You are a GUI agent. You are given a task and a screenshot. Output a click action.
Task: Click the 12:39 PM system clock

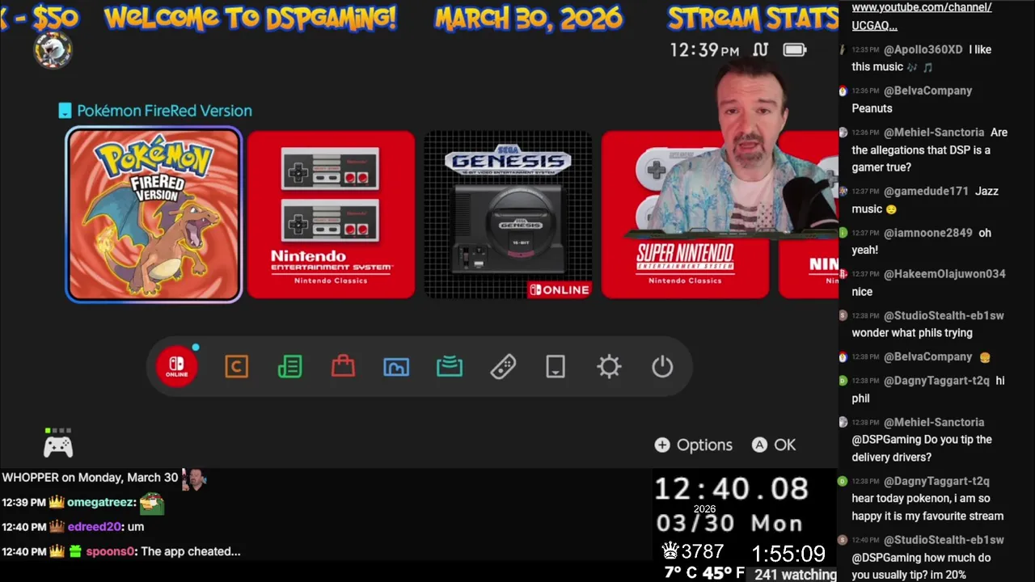point(704,50)
